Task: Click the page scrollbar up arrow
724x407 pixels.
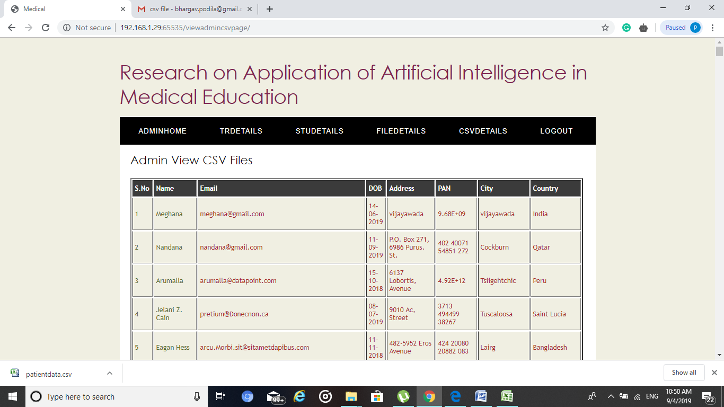Action: click(719, 42)
